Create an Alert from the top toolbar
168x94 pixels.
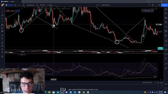pyautogui.click(x=43, y=5)
